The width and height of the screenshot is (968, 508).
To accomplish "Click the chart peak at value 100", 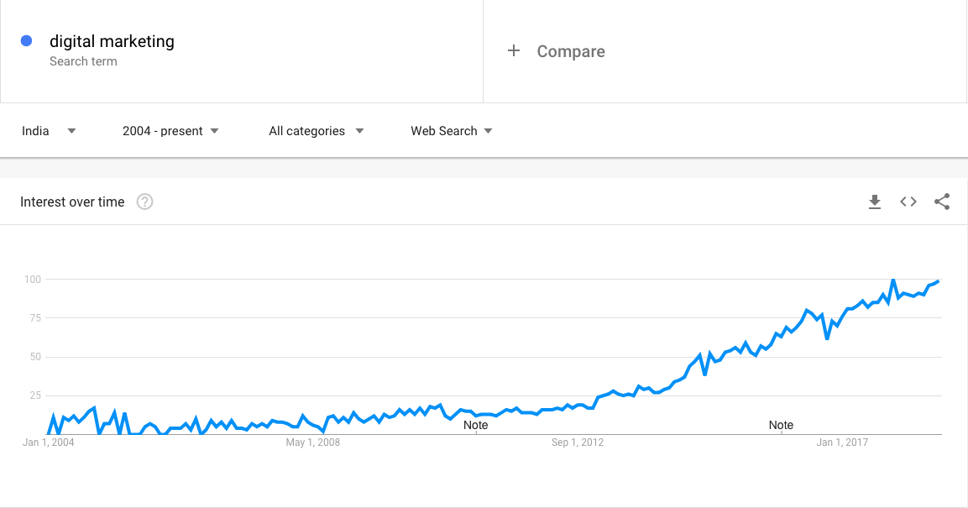I will point(892,280).
